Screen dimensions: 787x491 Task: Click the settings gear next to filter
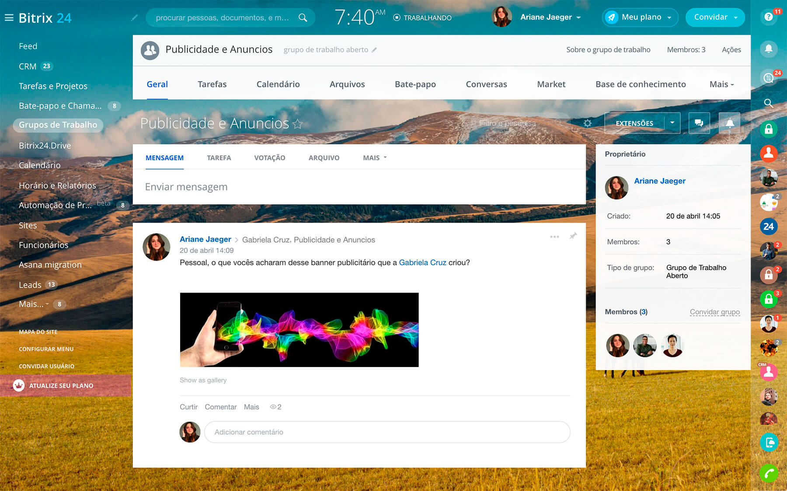click(588, 124)
